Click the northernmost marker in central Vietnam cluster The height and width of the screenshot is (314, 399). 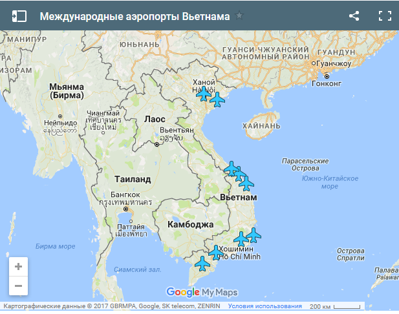(x=232, y=169)
